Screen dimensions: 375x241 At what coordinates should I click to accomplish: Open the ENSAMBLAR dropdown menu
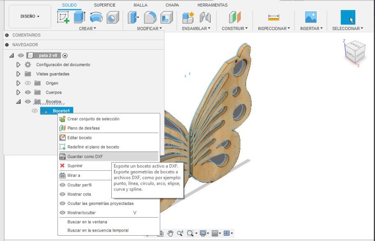click(196, 28)
